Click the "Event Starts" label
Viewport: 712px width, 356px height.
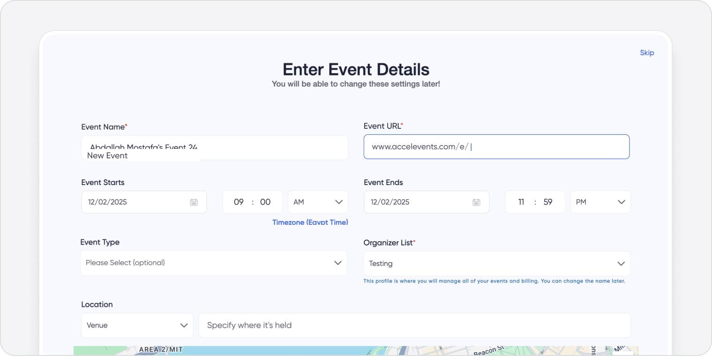coord(103,182)
